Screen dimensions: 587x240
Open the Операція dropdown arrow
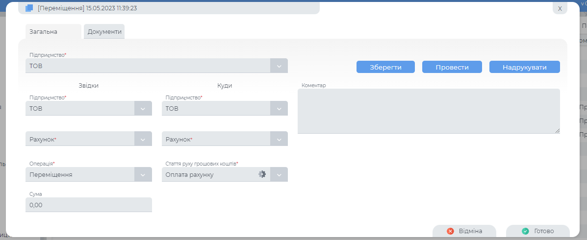[143, 174]
